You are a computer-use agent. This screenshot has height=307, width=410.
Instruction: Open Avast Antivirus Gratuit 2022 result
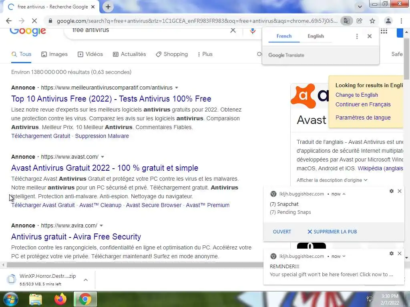click(105, 168)
